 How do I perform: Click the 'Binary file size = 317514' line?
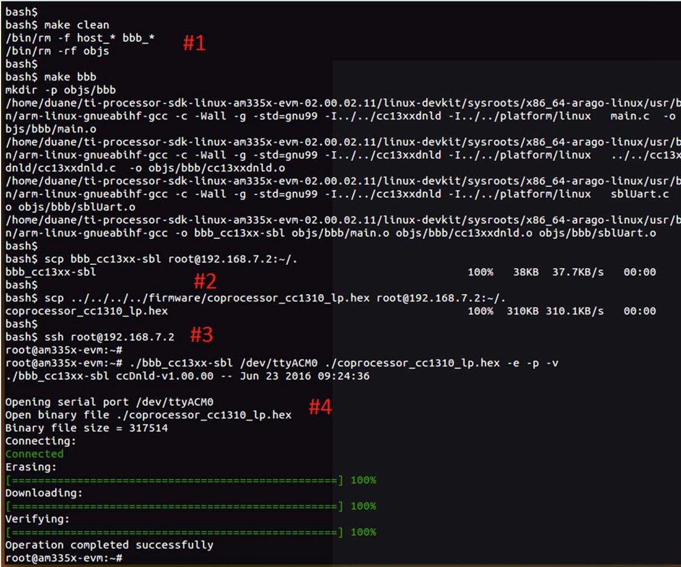point(86,428)
